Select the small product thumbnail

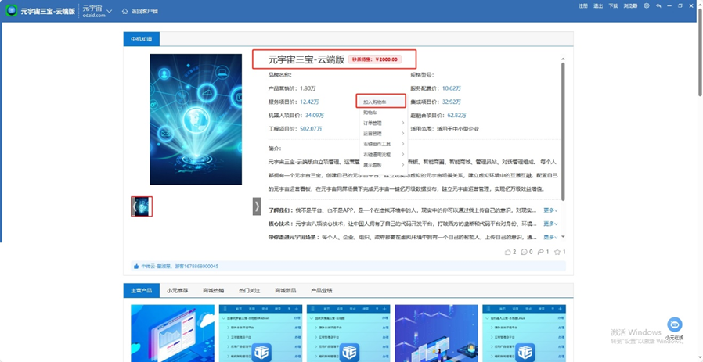(x=142, y=206)
